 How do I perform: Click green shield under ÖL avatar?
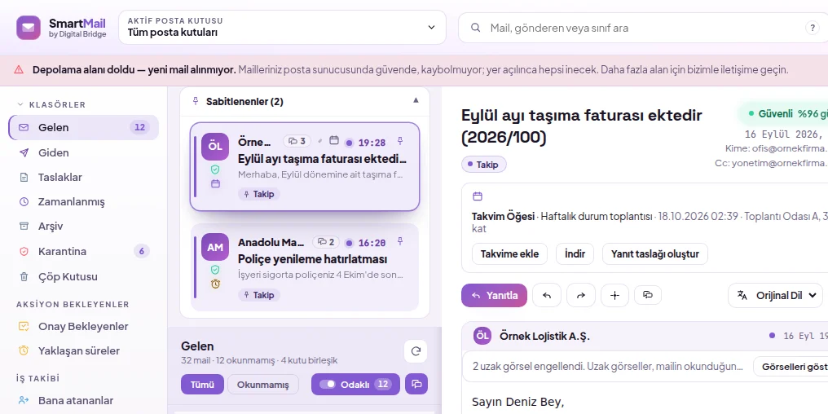click(x=215, y=170)
